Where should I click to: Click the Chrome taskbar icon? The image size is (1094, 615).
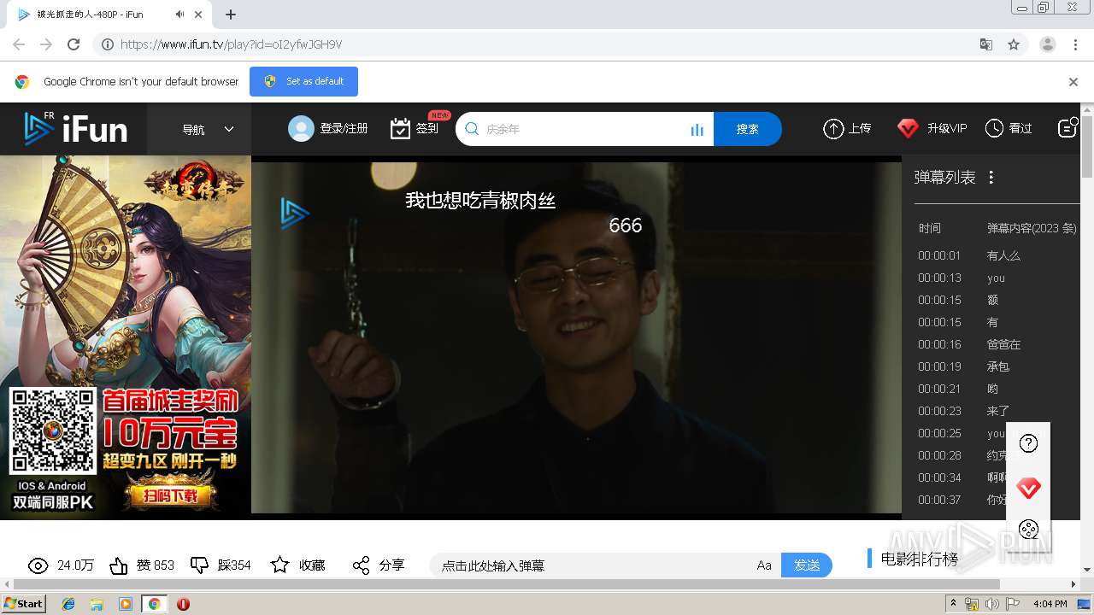(154, 604)
